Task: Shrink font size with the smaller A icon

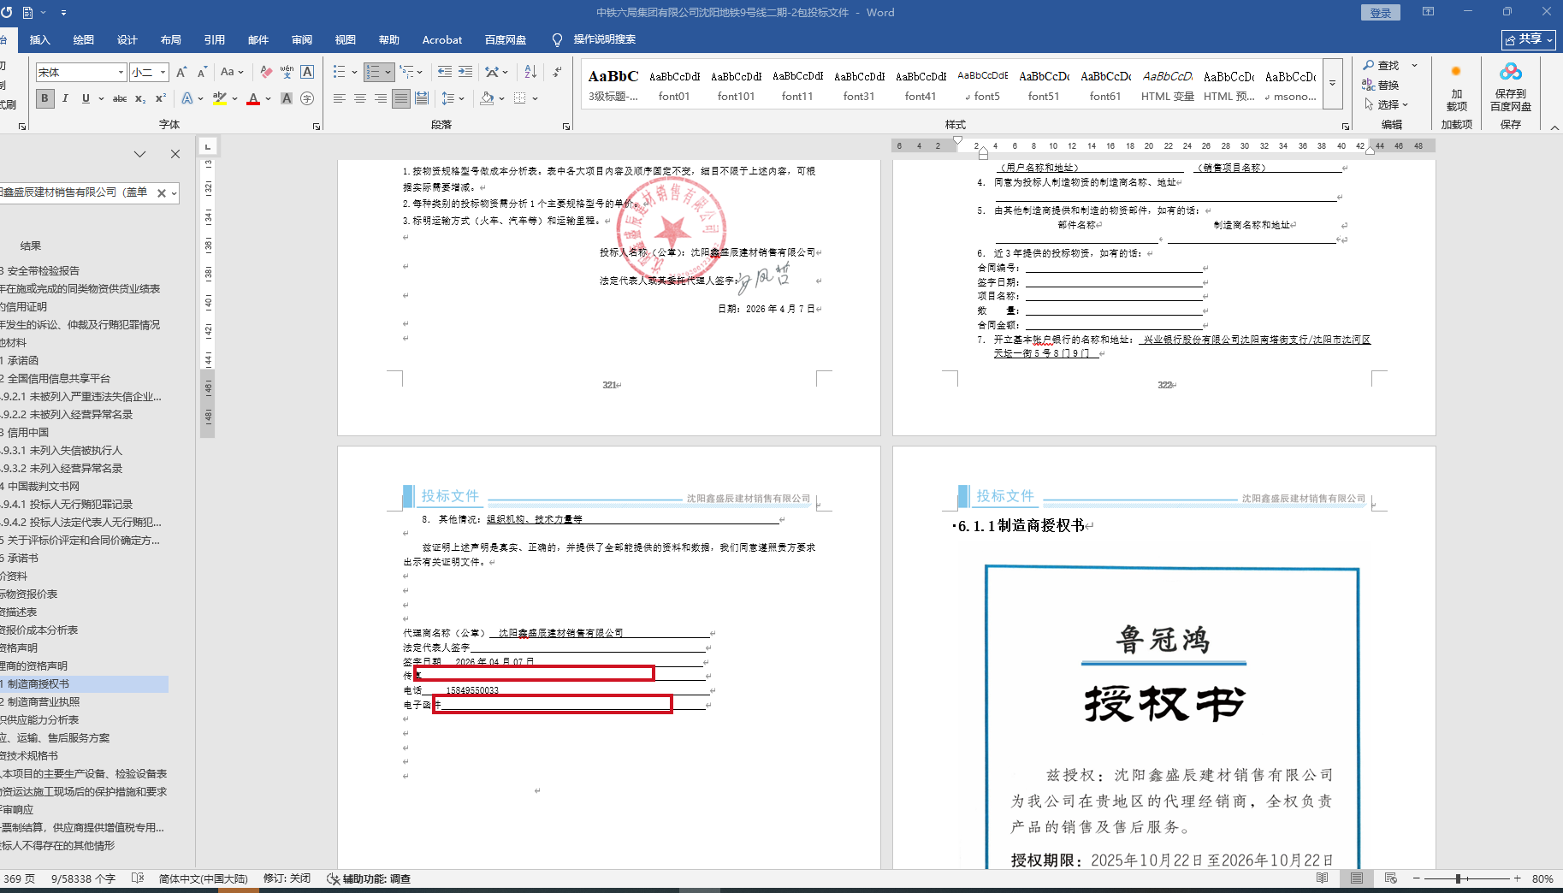Action: coord(202,73)
